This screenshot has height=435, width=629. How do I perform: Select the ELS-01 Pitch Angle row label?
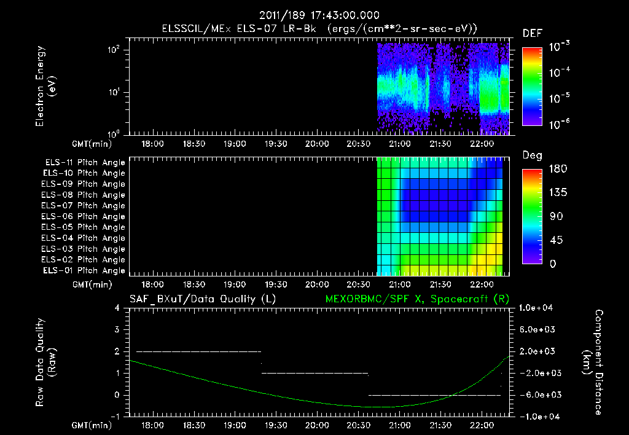84,271
